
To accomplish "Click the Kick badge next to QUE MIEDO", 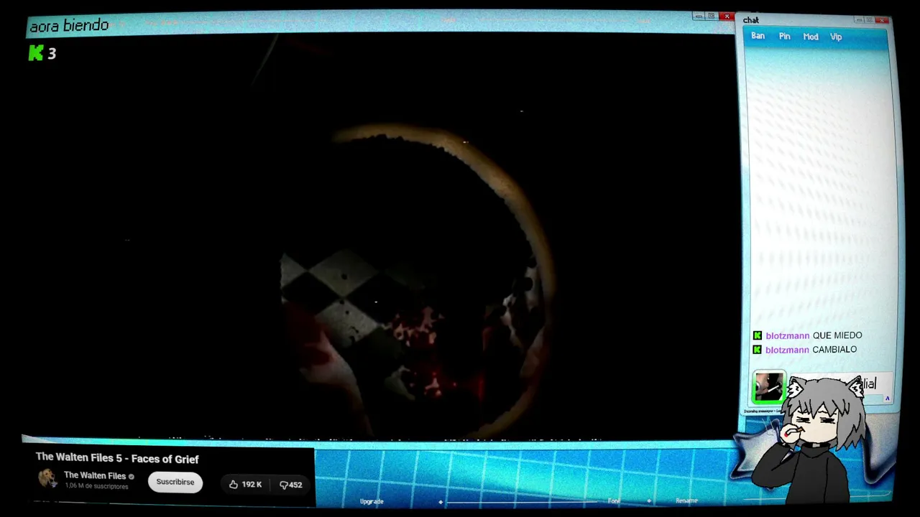I will (757, 335).
